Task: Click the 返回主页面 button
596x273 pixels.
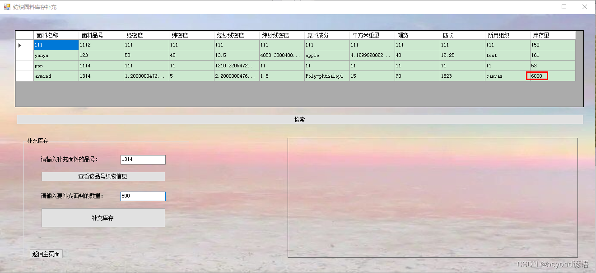Action: pos(46,254)
